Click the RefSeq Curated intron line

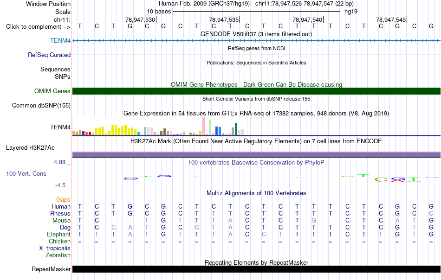pos(257,55)
